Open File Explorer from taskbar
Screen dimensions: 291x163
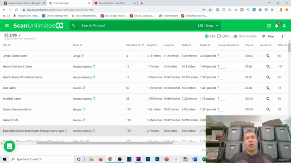tap(91, 159)
